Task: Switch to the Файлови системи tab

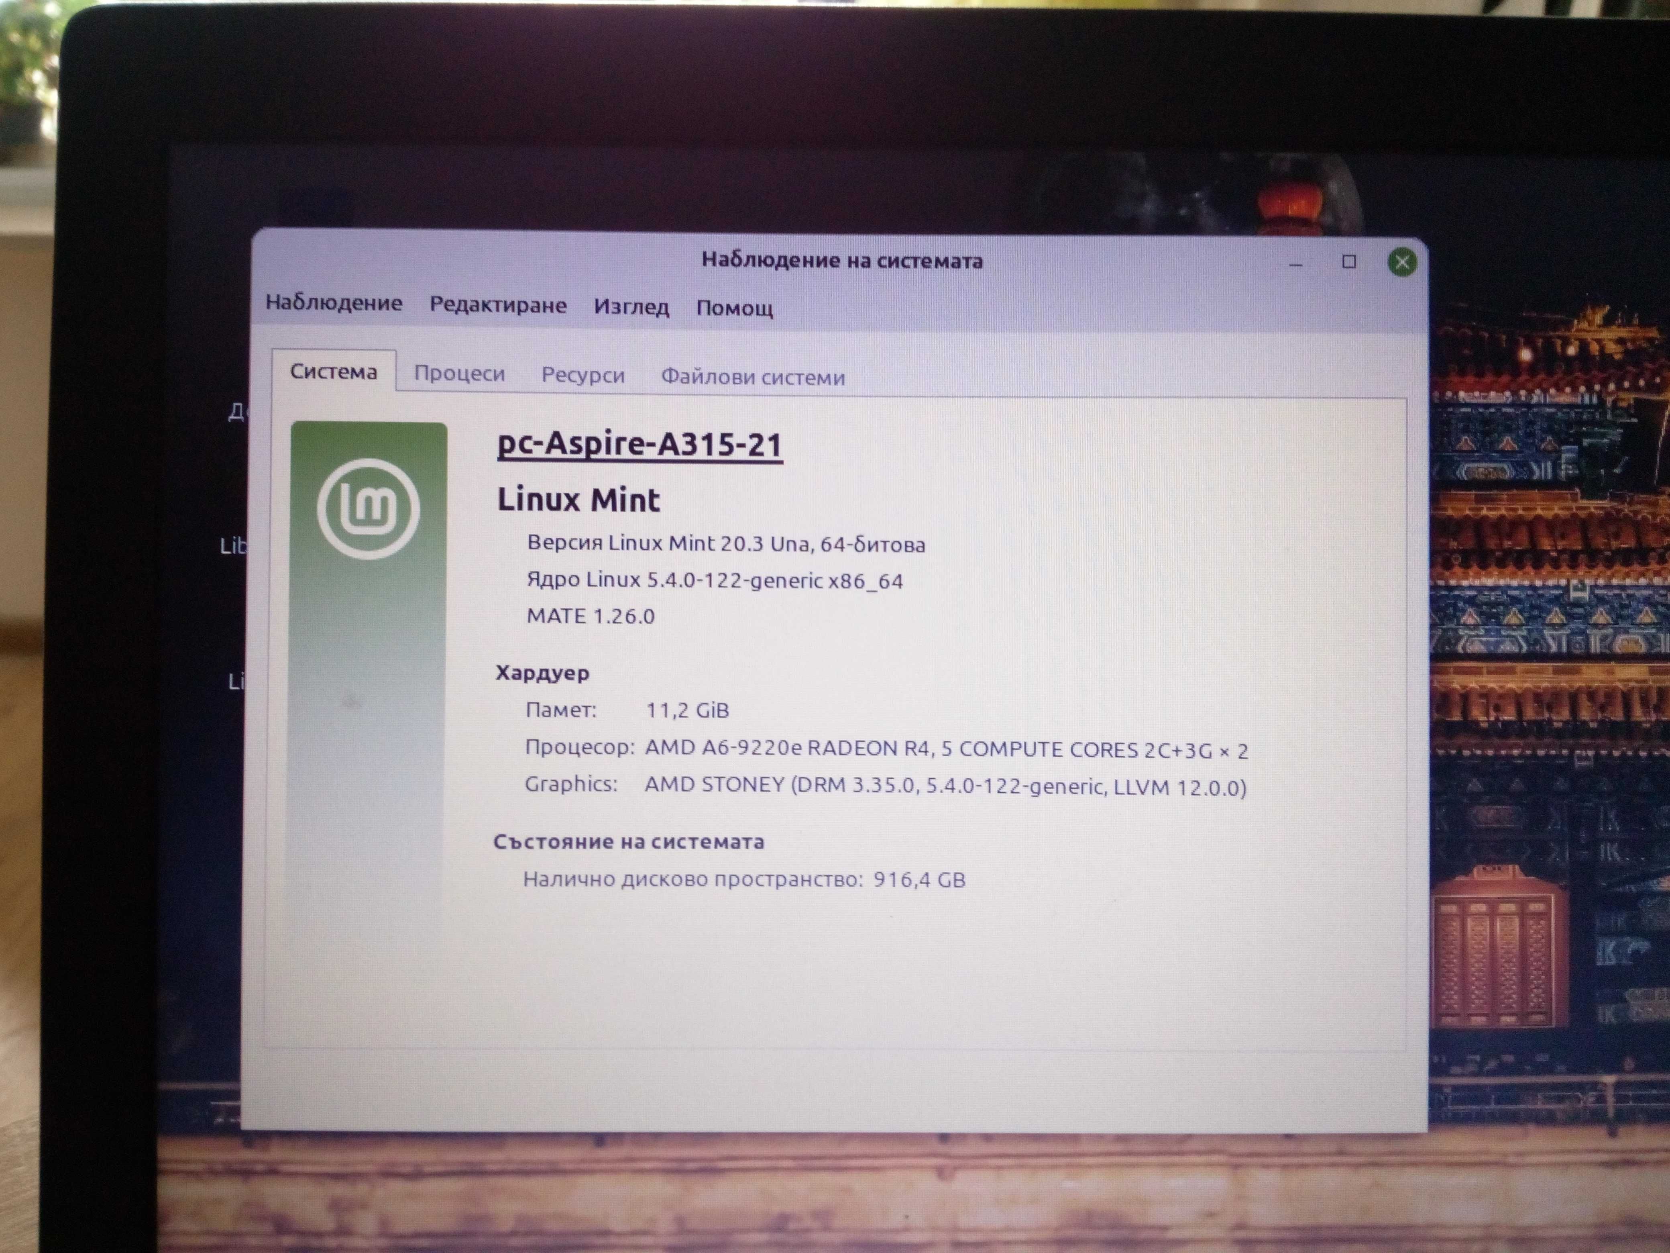Action: pos(753,377)
